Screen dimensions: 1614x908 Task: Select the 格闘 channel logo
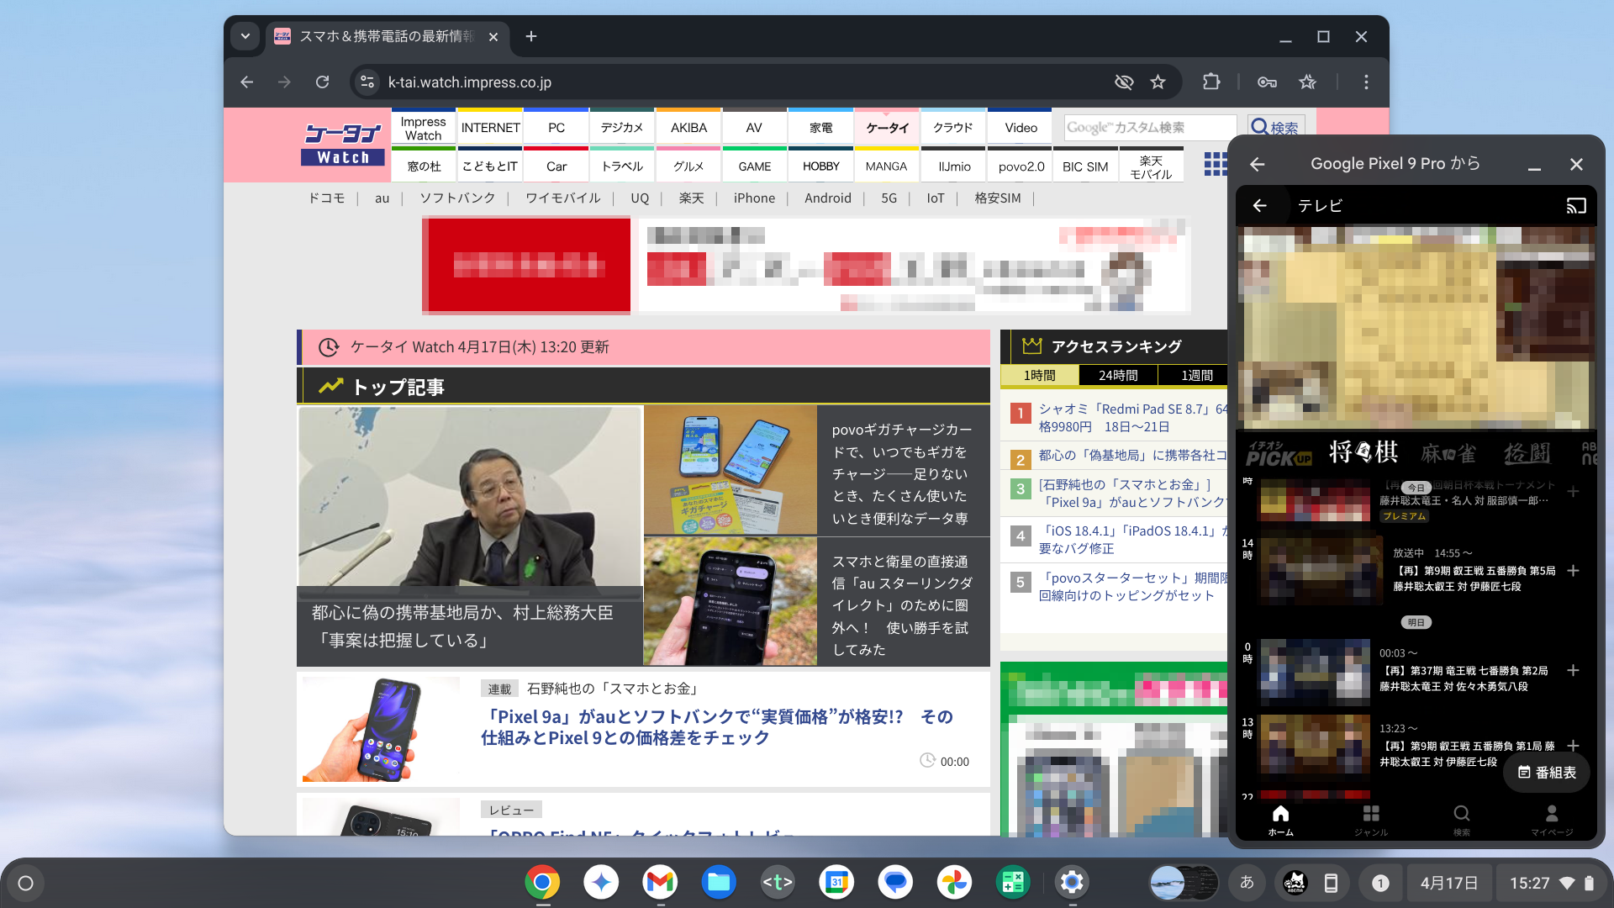[1527, 453]
